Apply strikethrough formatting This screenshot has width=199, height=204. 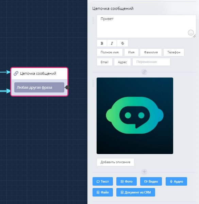[122, 43]
